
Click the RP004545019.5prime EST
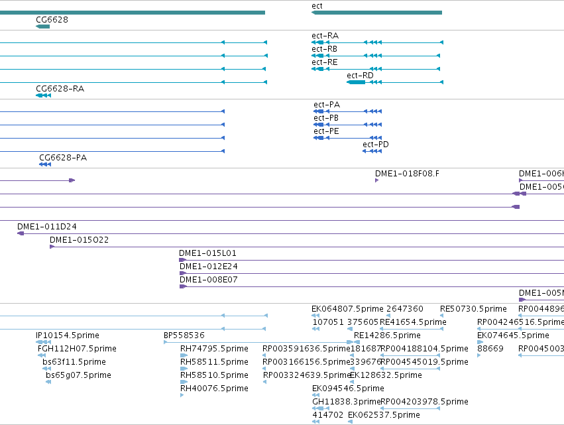(410, 369)
